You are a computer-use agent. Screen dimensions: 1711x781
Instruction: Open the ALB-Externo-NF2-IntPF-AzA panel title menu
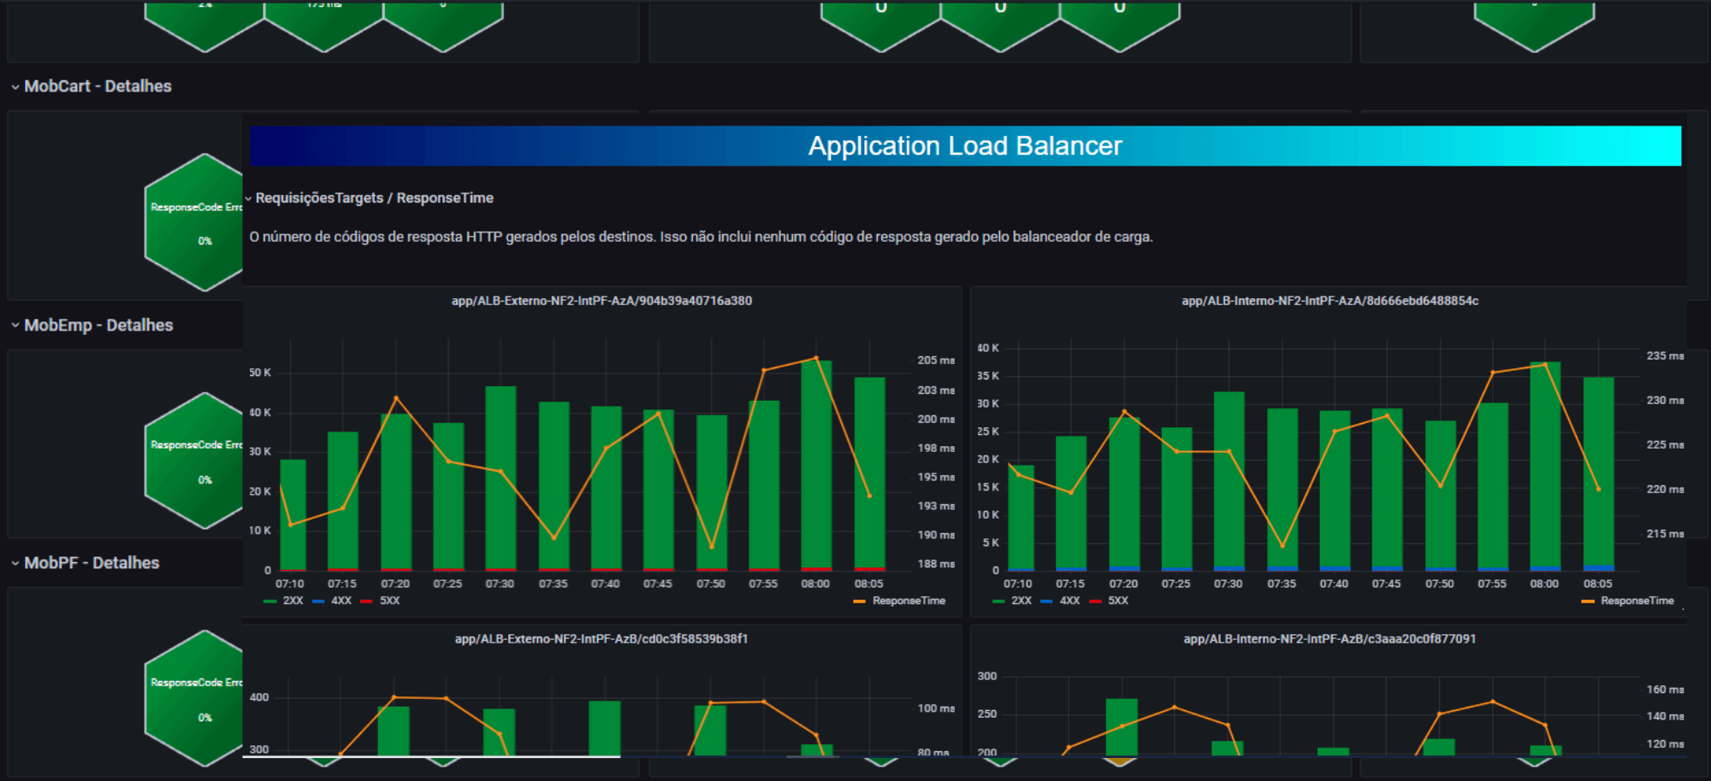coord(601,301)
